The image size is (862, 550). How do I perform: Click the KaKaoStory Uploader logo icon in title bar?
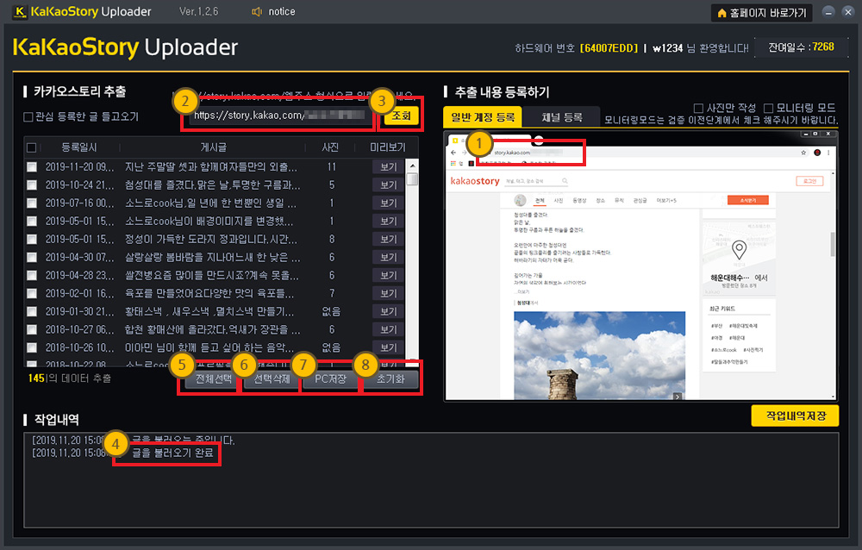[15, 12]
